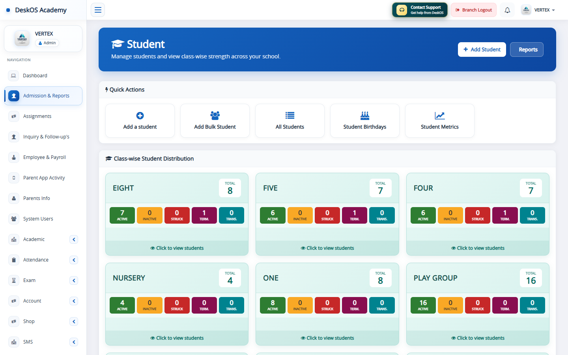View students in the EIGHT class card
The image size is (568, 355).
(x=177, y=248)
